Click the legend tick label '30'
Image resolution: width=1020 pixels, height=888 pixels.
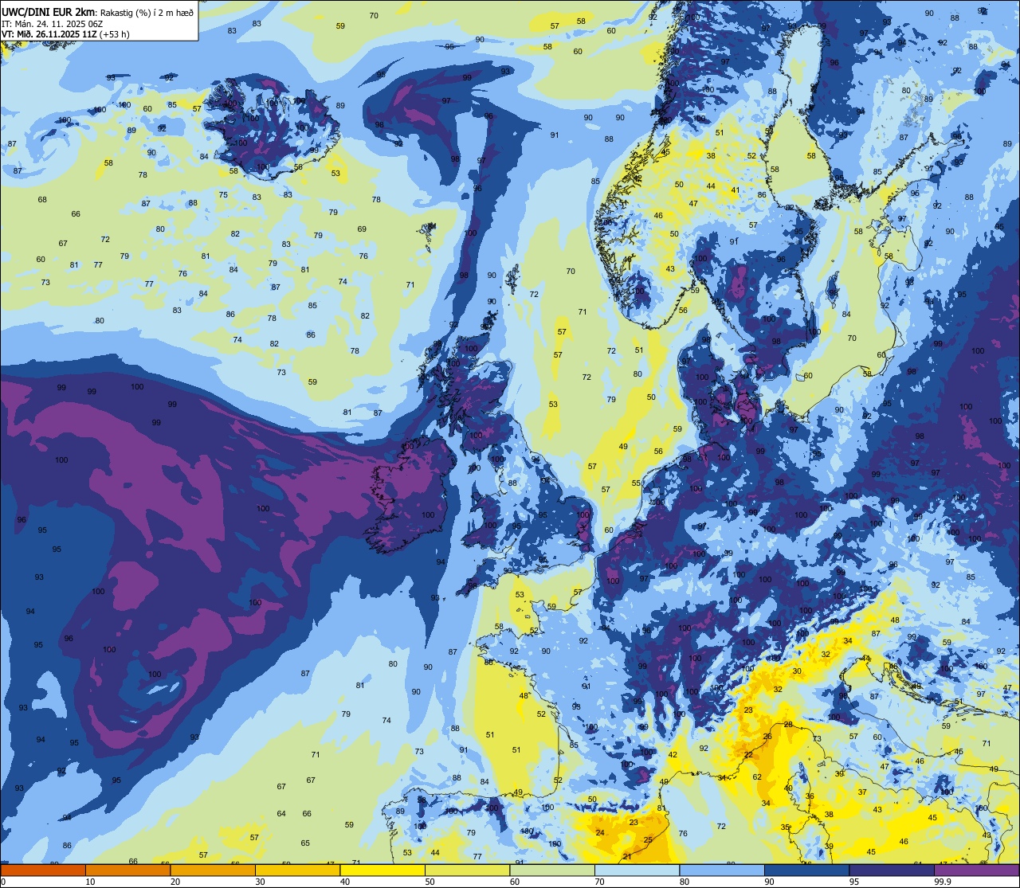pos(260,881)
